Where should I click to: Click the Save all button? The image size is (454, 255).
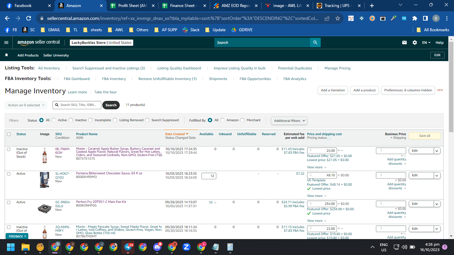[x=424, y=136]
